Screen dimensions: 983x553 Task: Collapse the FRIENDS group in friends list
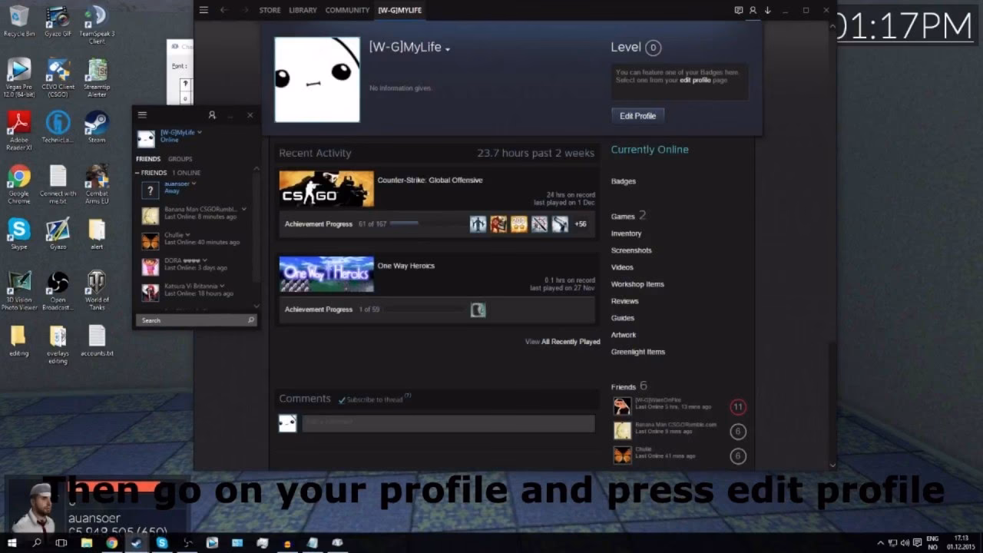138,173
